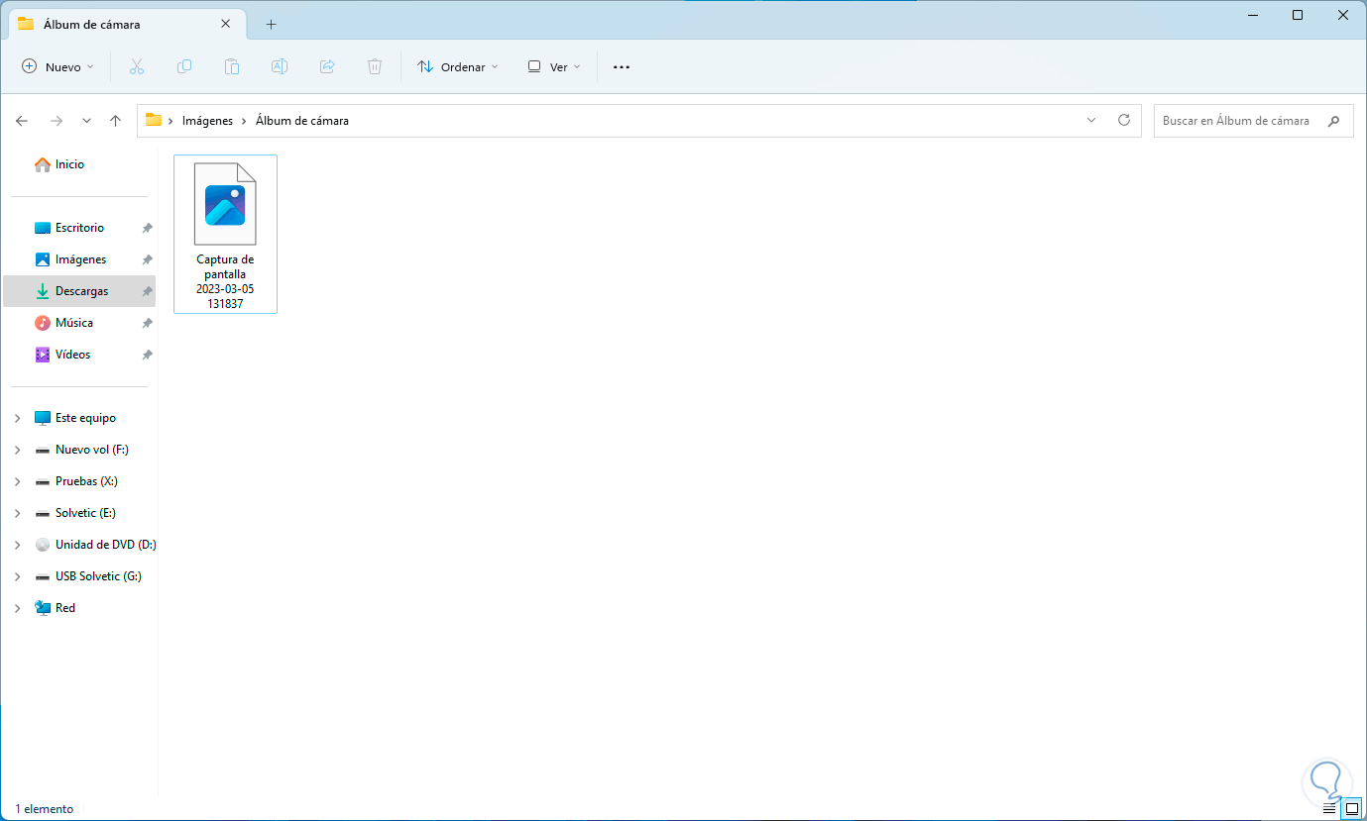Select Solvetic (E:) in sidebar

click(85, 513)
